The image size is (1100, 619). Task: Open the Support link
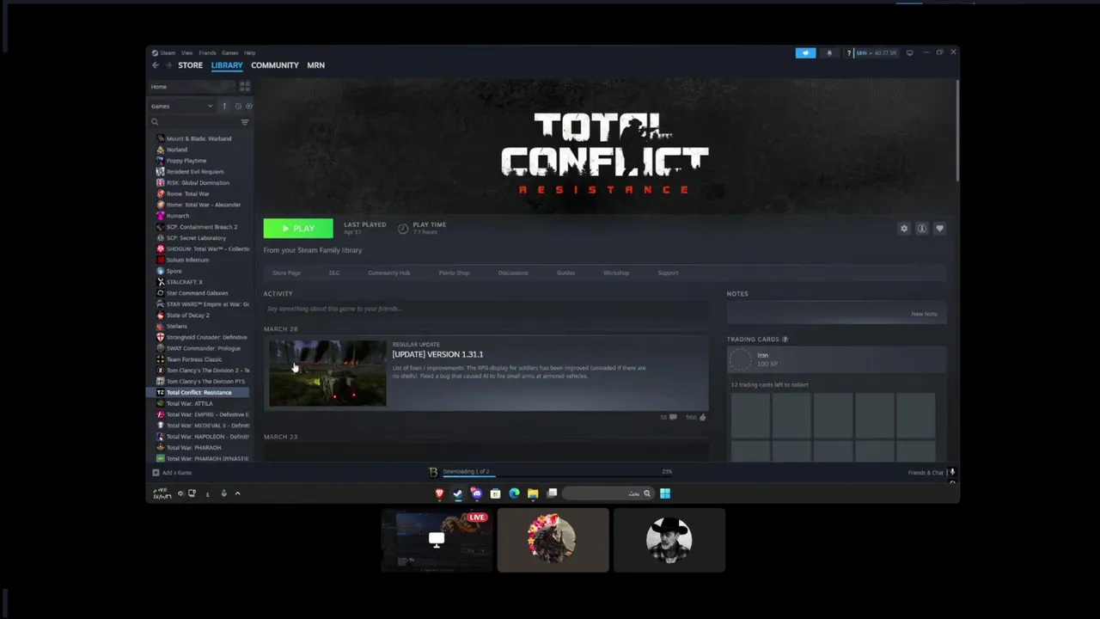pyautogui.click(x=668, y=273)
